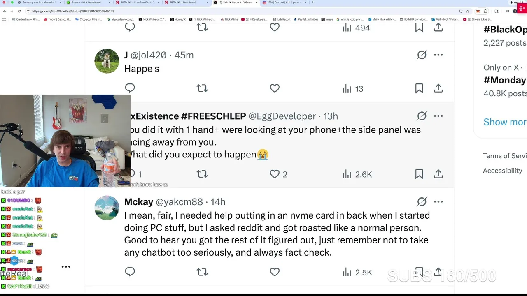Expand three-dot menu on Mckay's reply
Screen dimensions: 527x296
pyautogui.click(x=438, y=202)
